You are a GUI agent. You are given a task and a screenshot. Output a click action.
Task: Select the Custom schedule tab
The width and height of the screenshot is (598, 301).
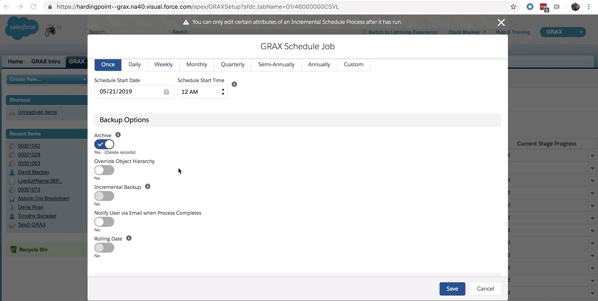coord(354,65)
